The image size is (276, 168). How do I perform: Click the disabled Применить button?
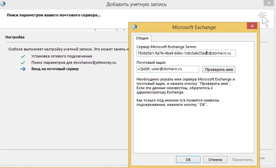[242, 160]
